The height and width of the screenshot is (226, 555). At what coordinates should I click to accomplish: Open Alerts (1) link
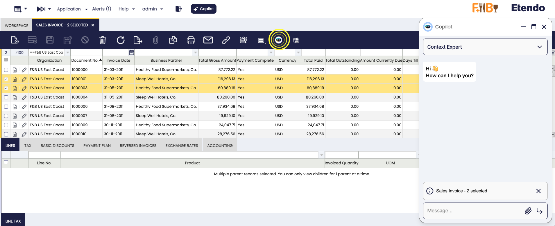[x=101, y=9]
